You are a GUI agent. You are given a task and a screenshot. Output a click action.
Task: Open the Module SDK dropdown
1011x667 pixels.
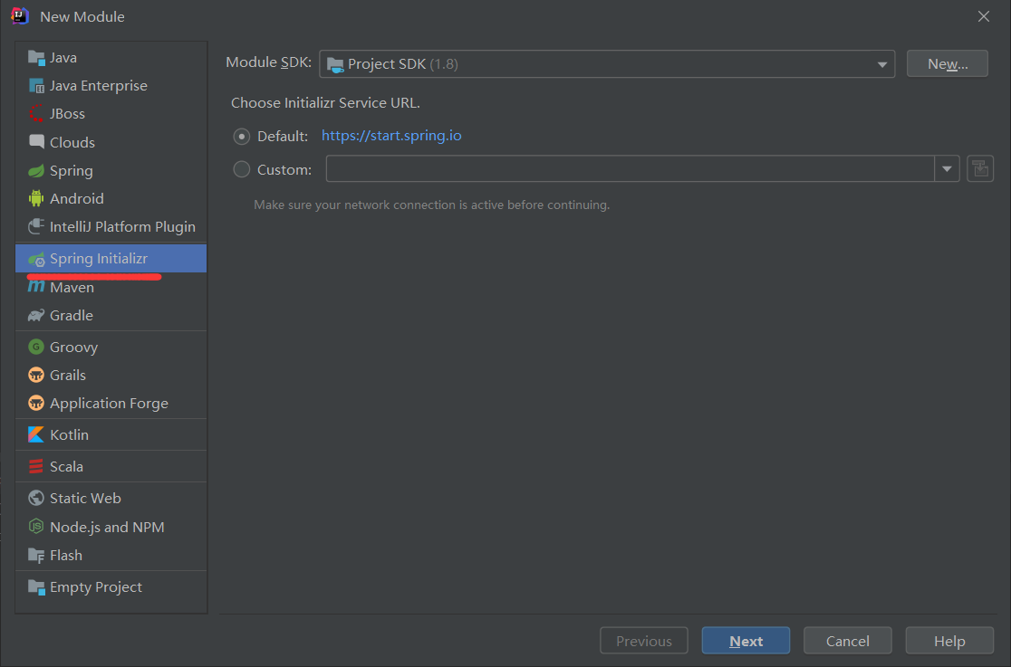pos(606,64)
